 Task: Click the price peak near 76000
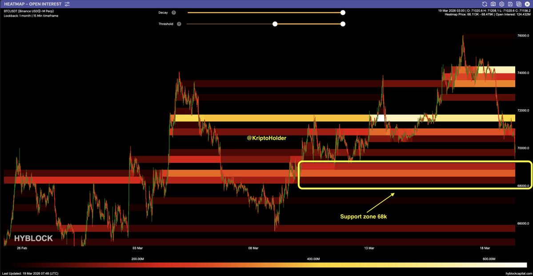(463, 36)
